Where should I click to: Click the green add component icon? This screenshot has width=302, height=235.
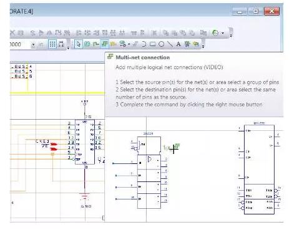(87, 44)
